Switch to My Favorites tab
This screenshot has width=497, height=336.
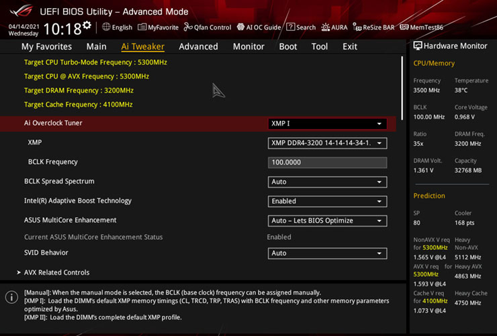(46, 46)
